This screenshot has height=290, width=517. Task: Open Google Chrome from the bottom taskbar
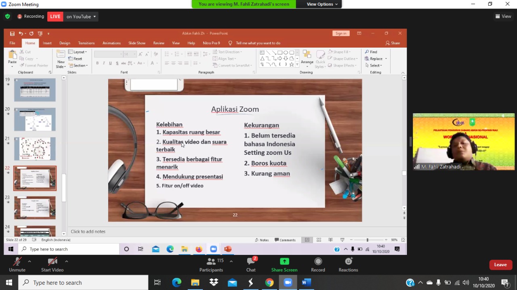(x=269, y=283)
